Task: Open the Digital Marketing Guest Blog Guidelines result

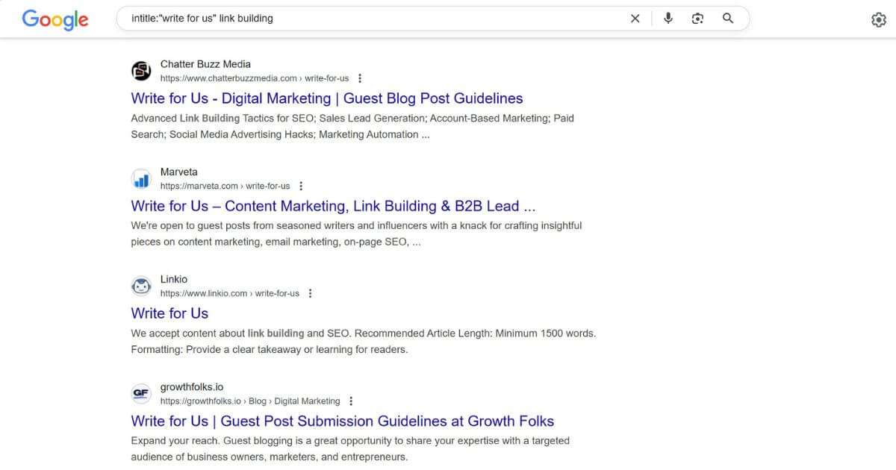Action: pos(326,98)
